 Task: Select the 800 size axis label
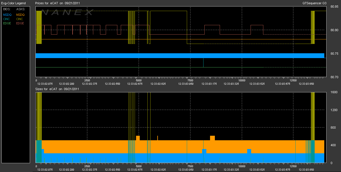[333, 128]
